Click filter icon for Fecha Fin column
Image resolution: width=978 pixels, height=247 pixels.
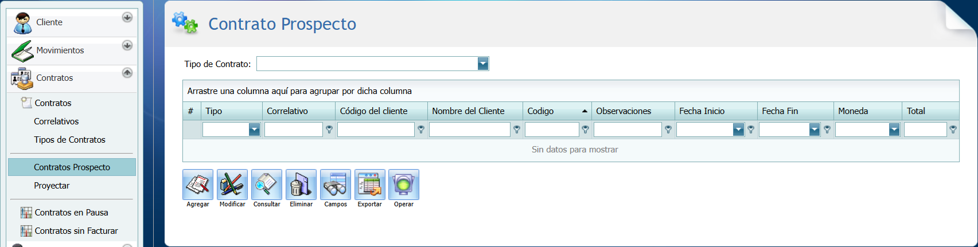(827, 130)
